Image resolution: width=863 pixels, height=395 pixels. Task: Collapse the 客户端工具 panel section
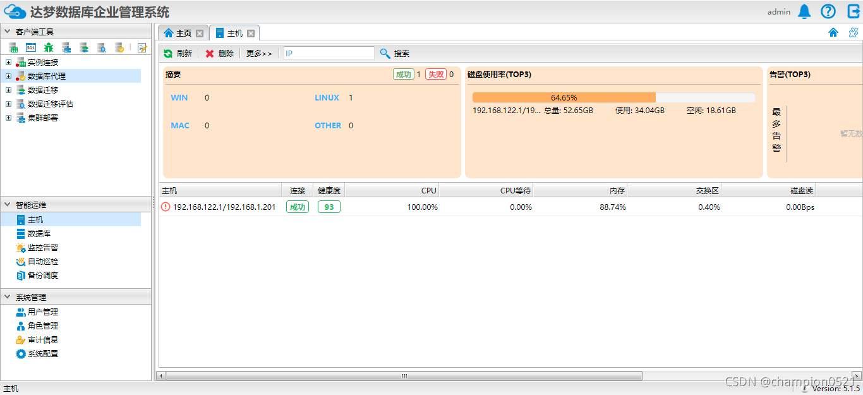point(8,32)
